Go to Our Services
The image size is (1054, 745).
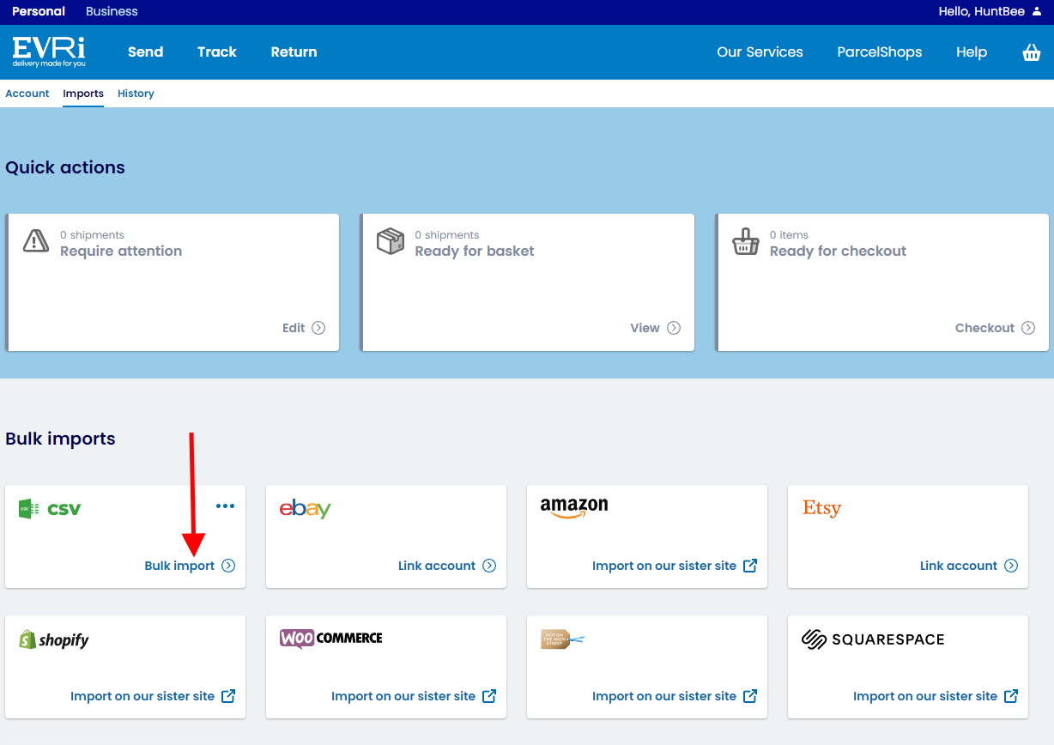click(760, 52)
